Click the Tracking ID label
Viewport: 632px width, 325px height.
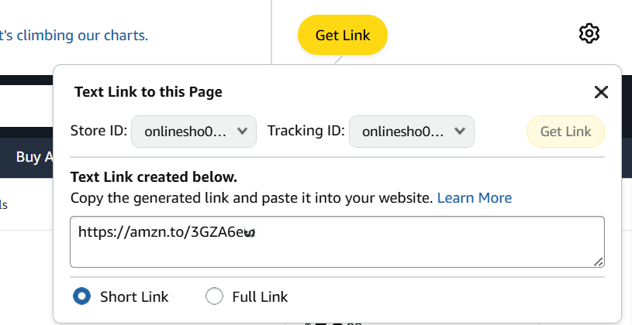pyautogui.click(x=306, y=131)
